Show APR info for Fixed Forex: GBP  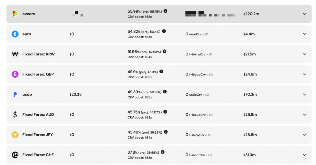161,71
